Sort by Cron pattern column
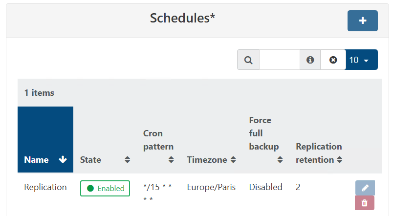This screenshot has height=216, width=393. (171, 160)
